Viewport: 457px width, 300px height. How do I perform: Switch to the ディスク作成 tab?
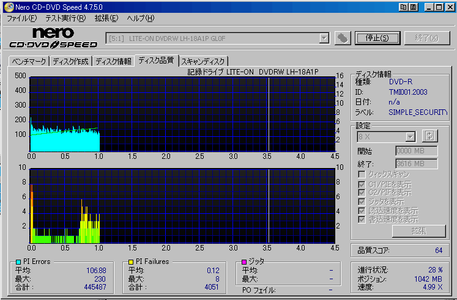coord(70,61)
